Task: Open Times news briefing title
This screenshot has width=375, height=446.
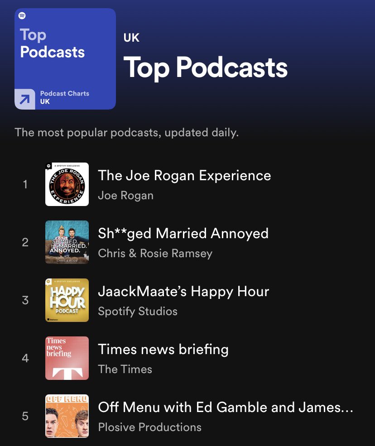Action: point(163,349)
